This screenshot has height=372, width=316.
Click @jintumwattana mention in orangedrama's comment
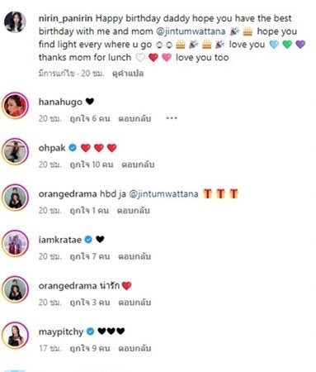coord(163,194)
